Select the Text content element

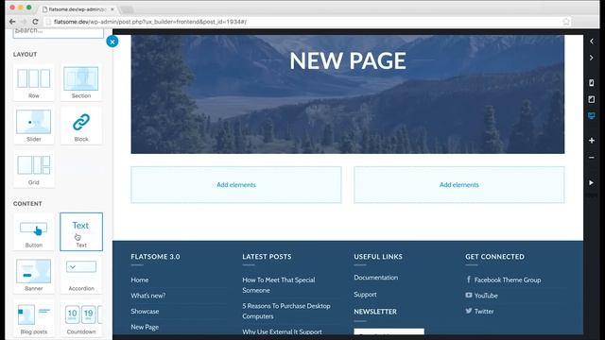81,231
